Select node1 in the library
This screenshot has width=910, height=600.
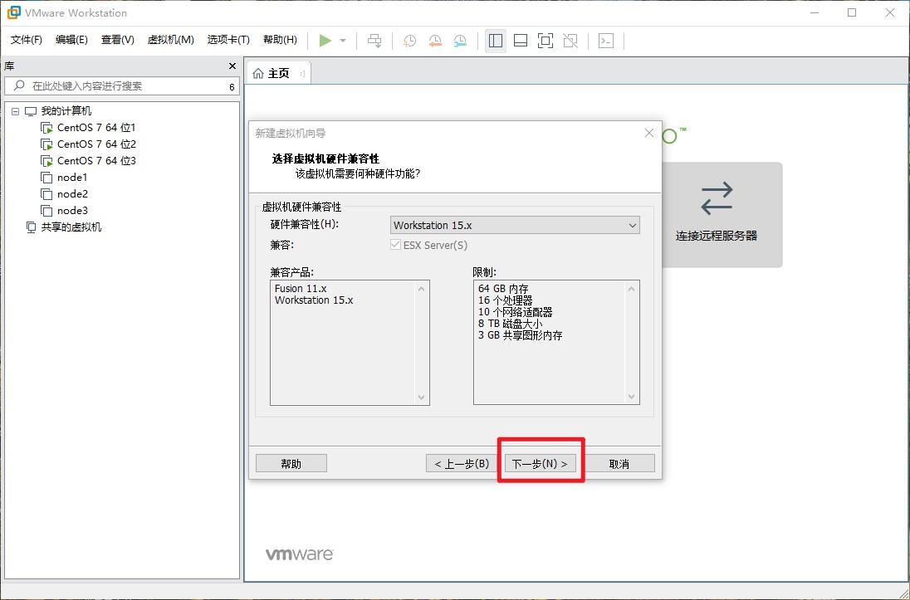(72, 178)
